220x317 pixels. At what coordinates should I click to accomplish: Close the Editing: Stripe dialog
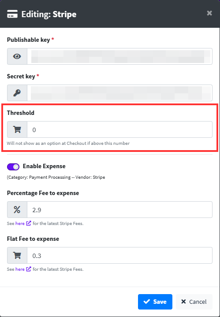tap(209, 13)
